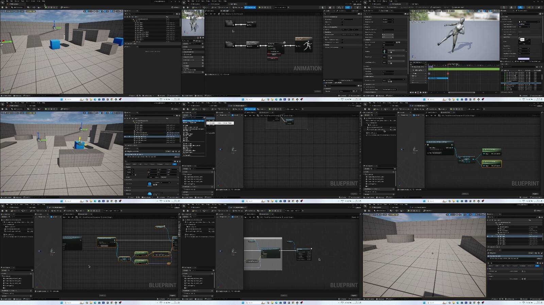Viewport: 544px width, 305px height.
Task: Jump to timeline start in kicking-mannequin editor
Action: tap(410, 92)
